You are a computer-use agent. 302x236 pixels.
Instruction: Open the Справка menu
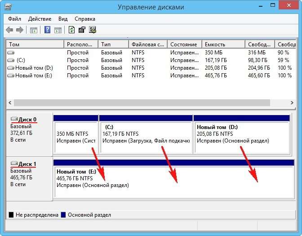pyautogui.click(x=84, y=19)
